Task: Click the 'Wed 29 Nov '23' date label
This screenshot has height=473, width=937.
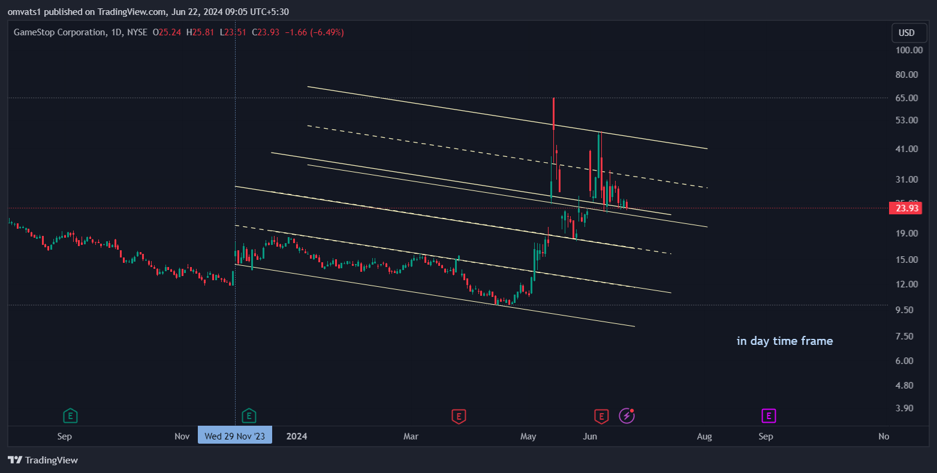Action: (x=235, y=436)
